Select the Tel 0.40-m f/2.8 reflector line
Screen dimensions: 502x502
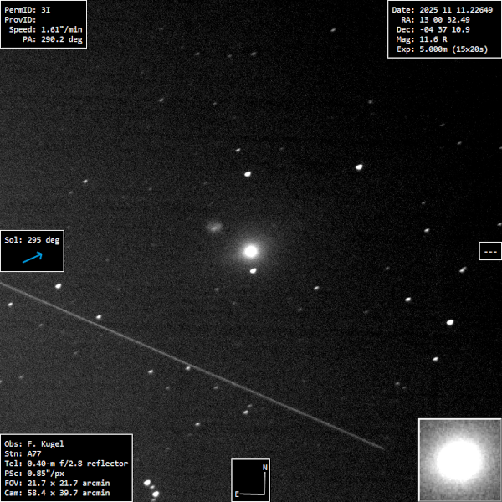point(66,464)
